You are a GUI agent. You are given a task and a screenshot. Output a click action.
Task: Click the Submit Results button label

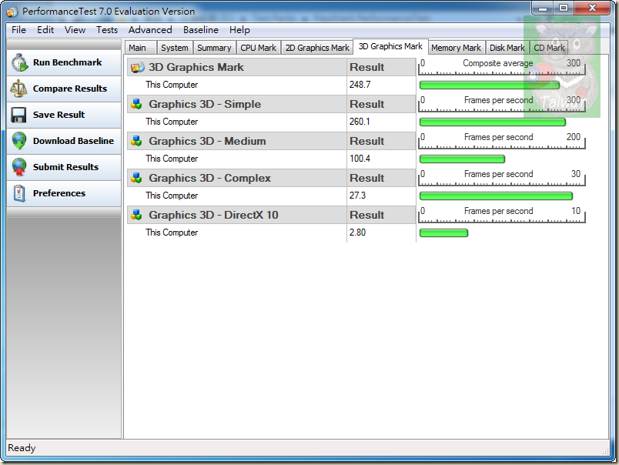[65, 167]
